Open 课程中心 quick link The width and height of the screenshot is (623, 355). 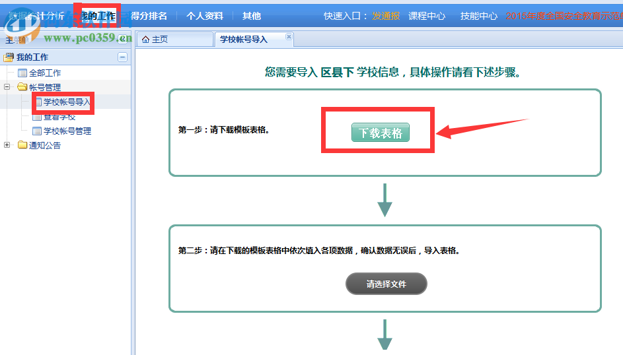pyautogui.click(x=427, y=16)
